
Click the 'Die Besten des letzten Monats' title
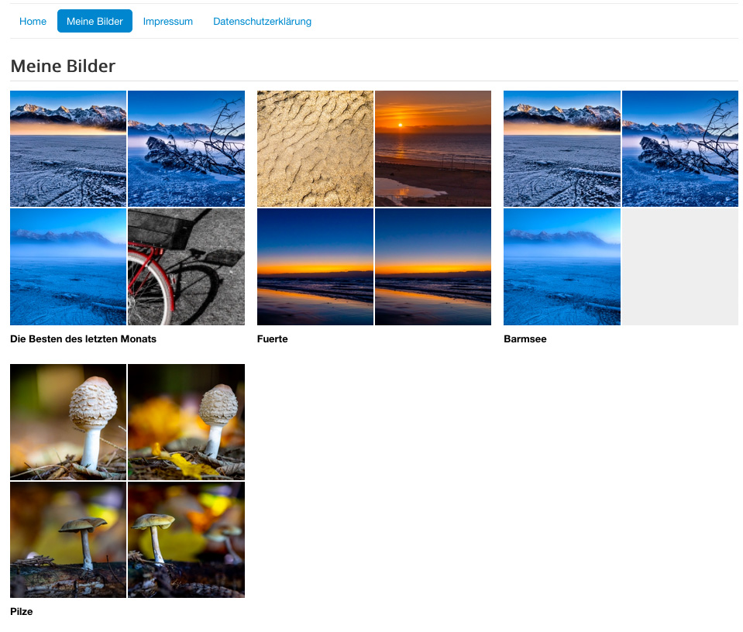pyautogui.click(x=84, y=338)
